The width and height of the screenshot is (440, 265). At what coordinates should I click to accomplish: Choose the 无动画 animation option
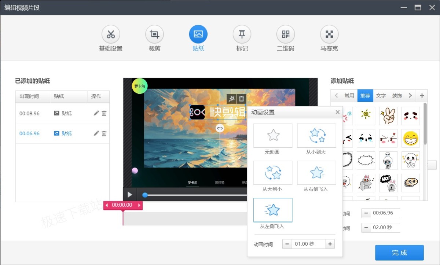click(273, 136)
